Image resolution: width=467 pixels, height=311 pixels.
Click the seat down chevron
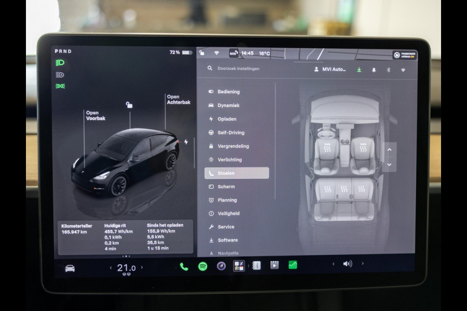[x=389, y=164]
